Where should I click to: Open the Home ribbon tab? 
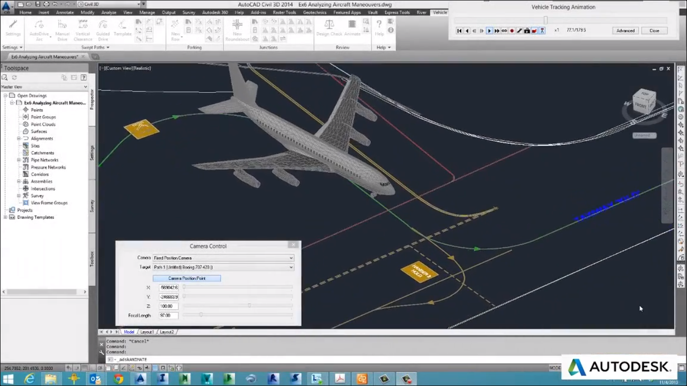coord(25,12)
